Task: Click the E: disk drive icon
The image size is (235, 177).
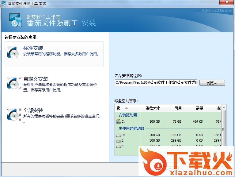Action: [x=119, y=141]
